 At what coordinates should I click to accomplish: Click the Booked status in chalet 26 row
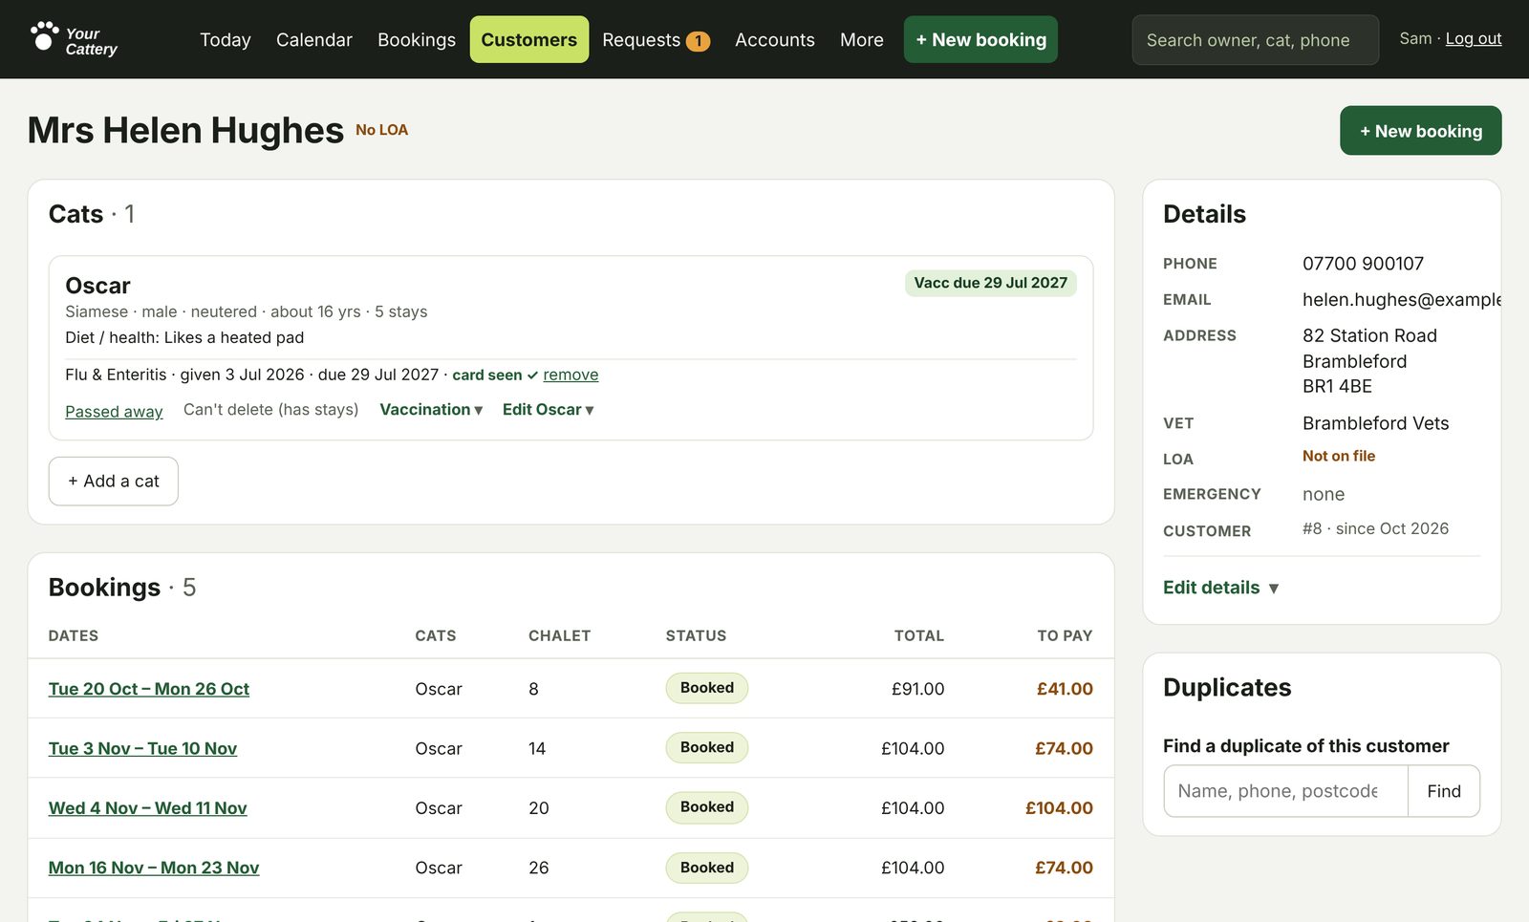(707, 868)
